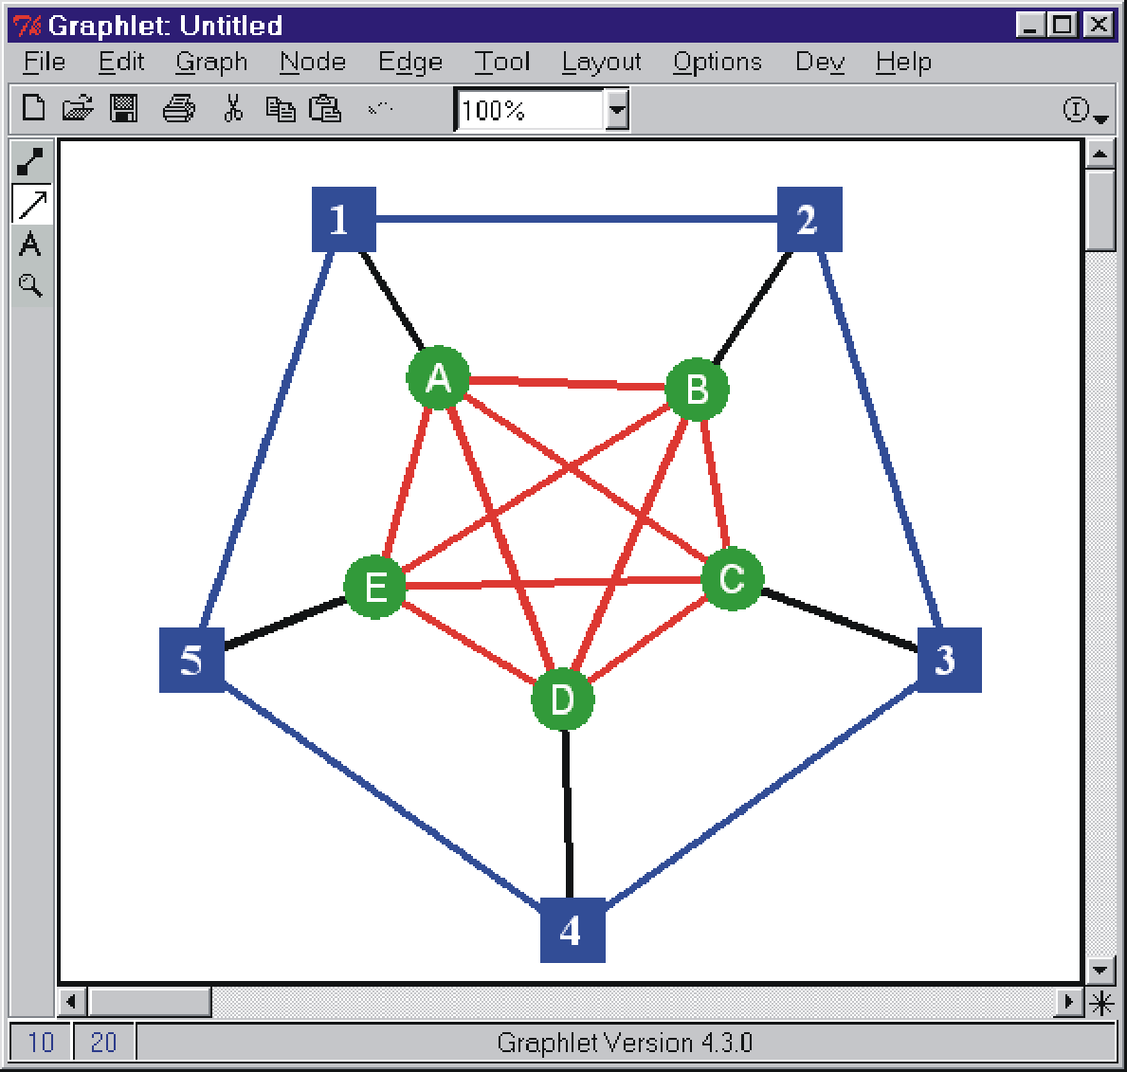This screenshot has width=1127, height=1072.
Task: Select green node D in graph
Action: point(562,700)
